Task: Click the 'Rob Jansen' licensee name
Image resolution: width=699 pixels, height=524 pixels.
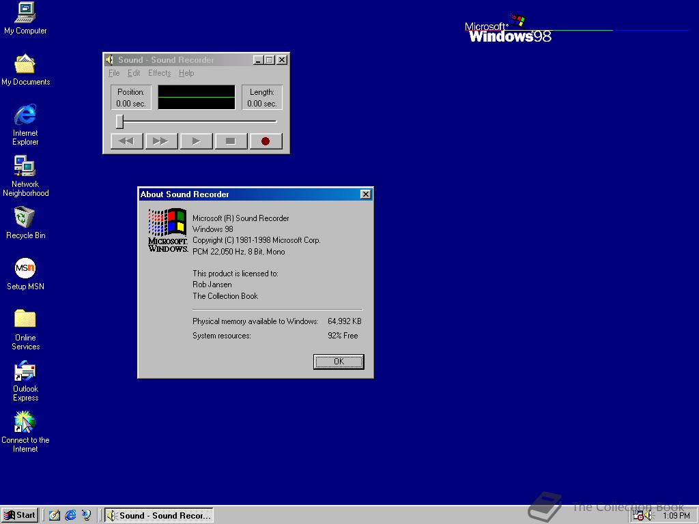Action: point(212,285)
